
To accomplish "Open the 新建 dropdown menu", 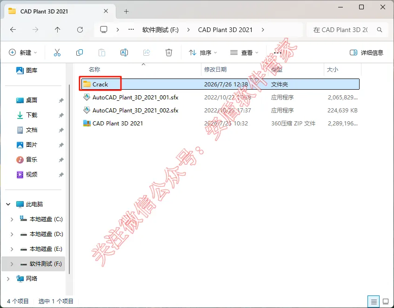I will [x=23, y=52].
